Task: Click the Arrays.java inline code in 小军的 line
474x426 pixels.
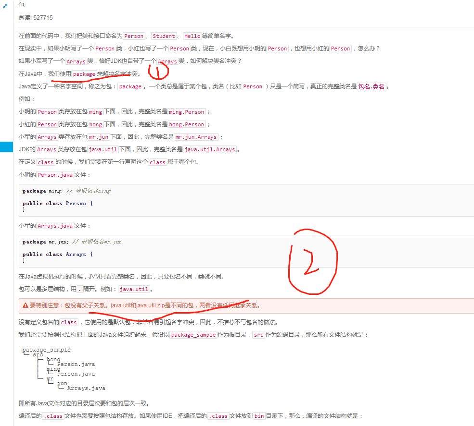Action: click(x=55, y=226)
